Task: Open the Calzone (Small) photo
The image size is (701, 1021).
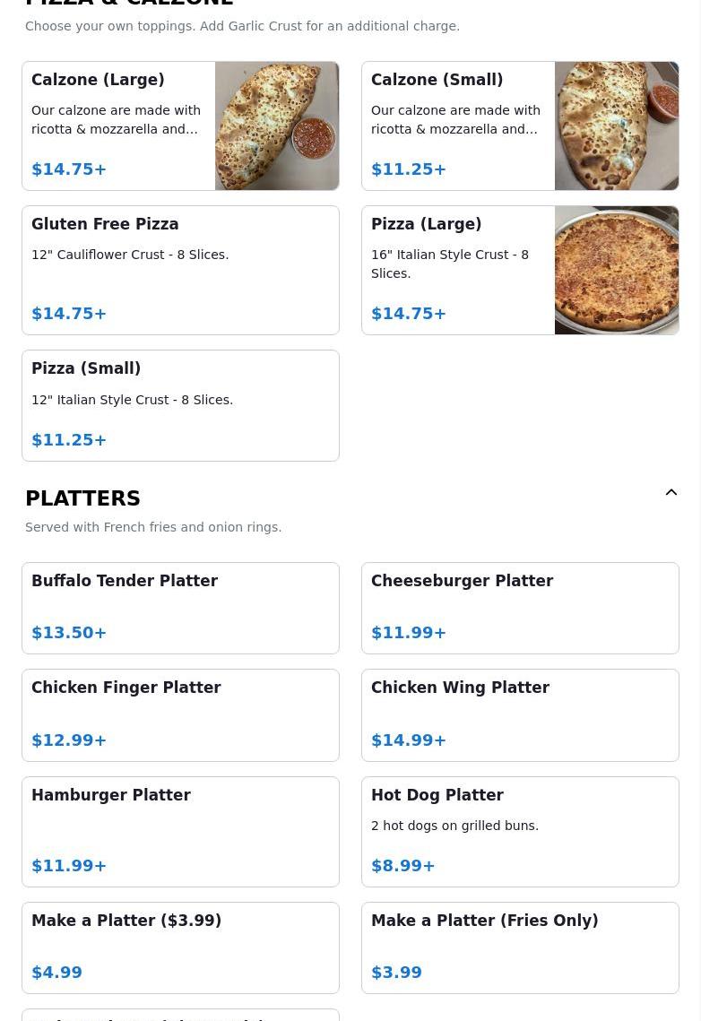Action: [617, 125]
